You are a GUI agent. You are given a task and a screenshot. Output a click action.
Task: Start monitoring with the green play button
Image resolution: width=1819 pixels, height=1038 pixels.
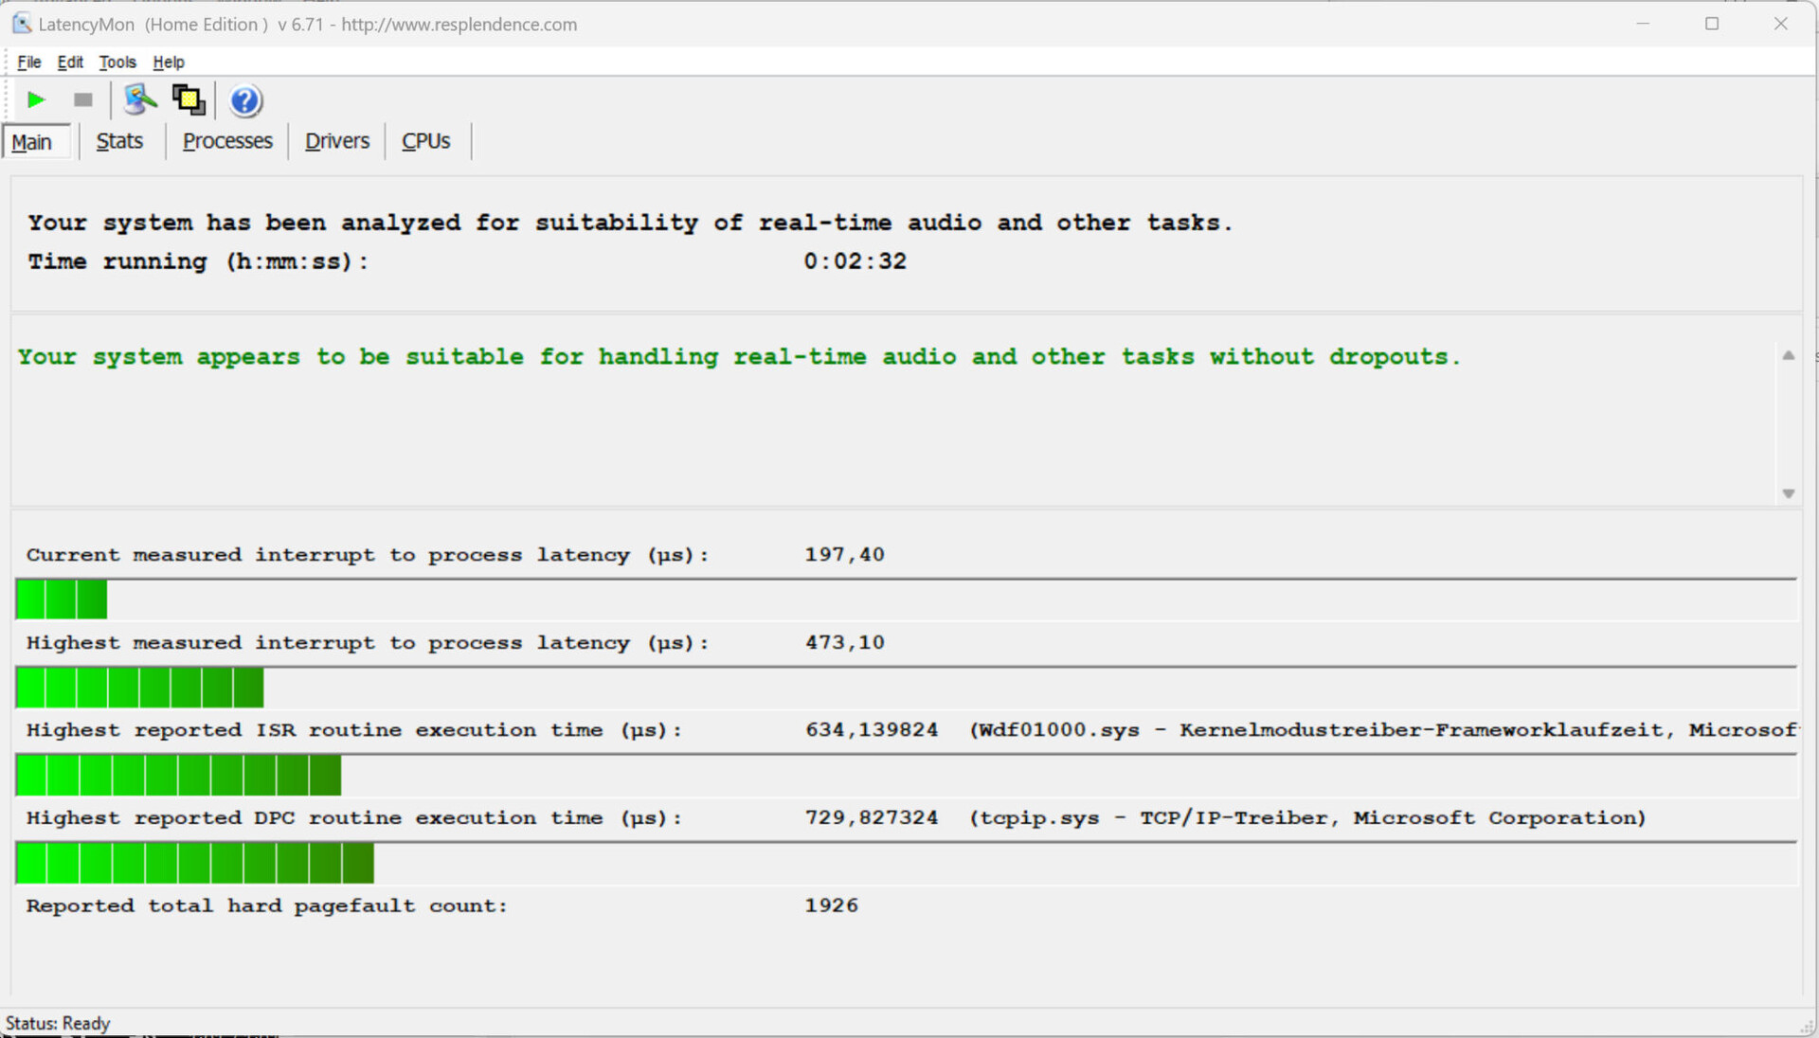[x=36, y=99]
